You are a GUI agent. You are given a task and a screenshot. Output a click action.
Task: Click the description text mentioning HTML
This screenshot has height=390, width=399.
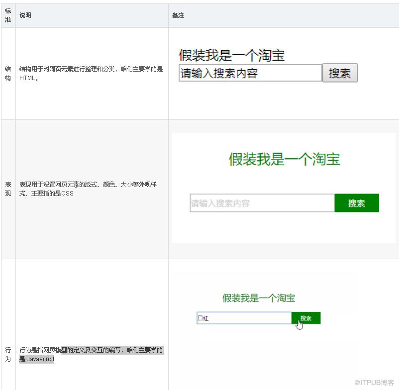click(91, 73)
